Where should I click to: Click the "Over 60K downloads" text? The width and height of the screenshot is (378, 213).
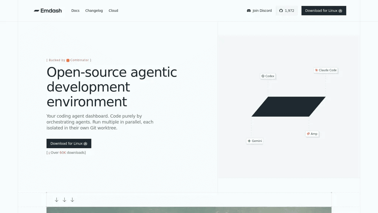coord(66,153)
